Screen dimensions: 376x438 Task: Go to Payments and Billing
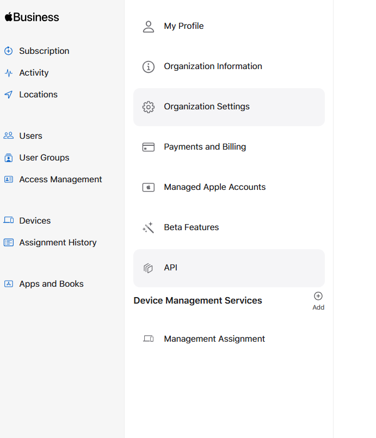pyautogui.click(x=205, y=147)
